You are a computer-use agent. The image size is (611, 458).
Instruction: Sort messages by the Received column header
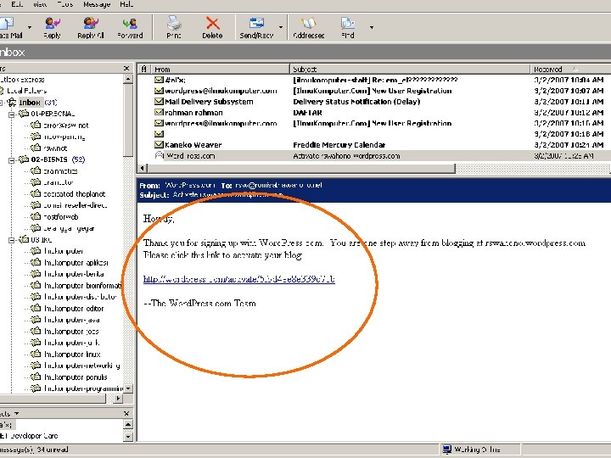coord(570,70)
